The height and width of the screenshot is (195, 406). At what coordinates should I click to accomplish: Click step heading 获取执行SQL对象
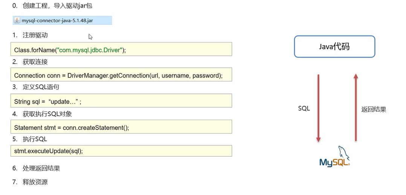[47, 114]
